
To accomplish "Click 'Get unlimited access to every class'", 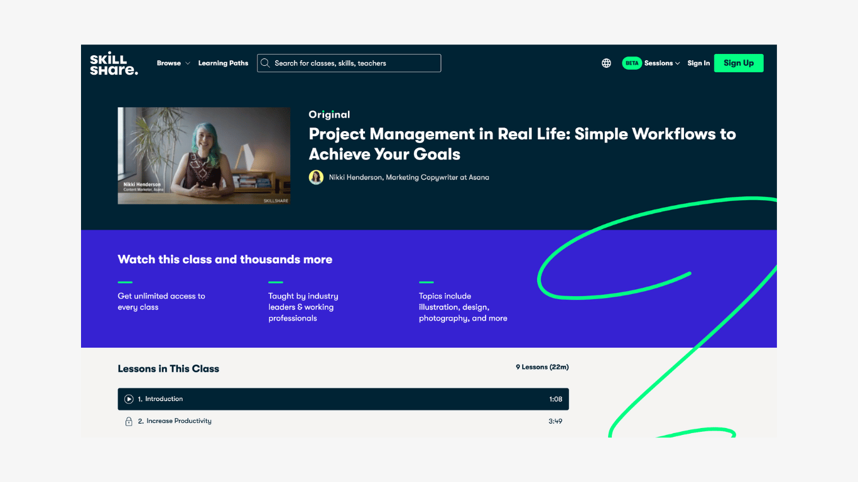I will coord(161,301).
